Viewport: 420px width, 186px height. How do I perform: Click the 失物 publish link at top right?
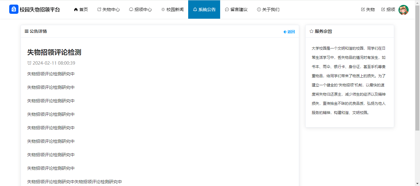(368, 9)
